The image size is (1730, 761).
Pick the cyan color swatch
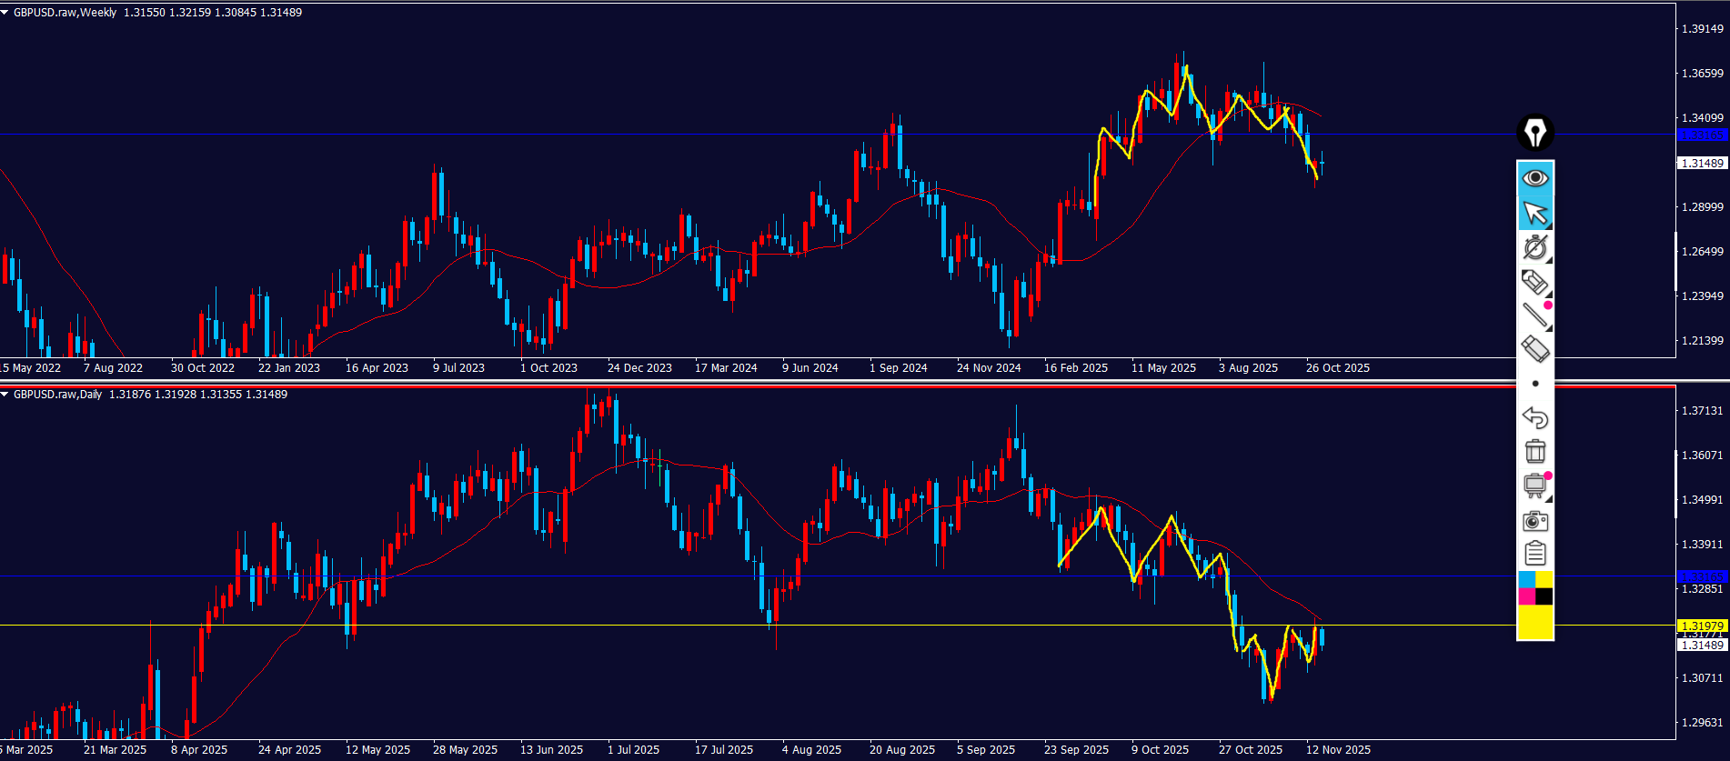click(x=1526, y=579)
